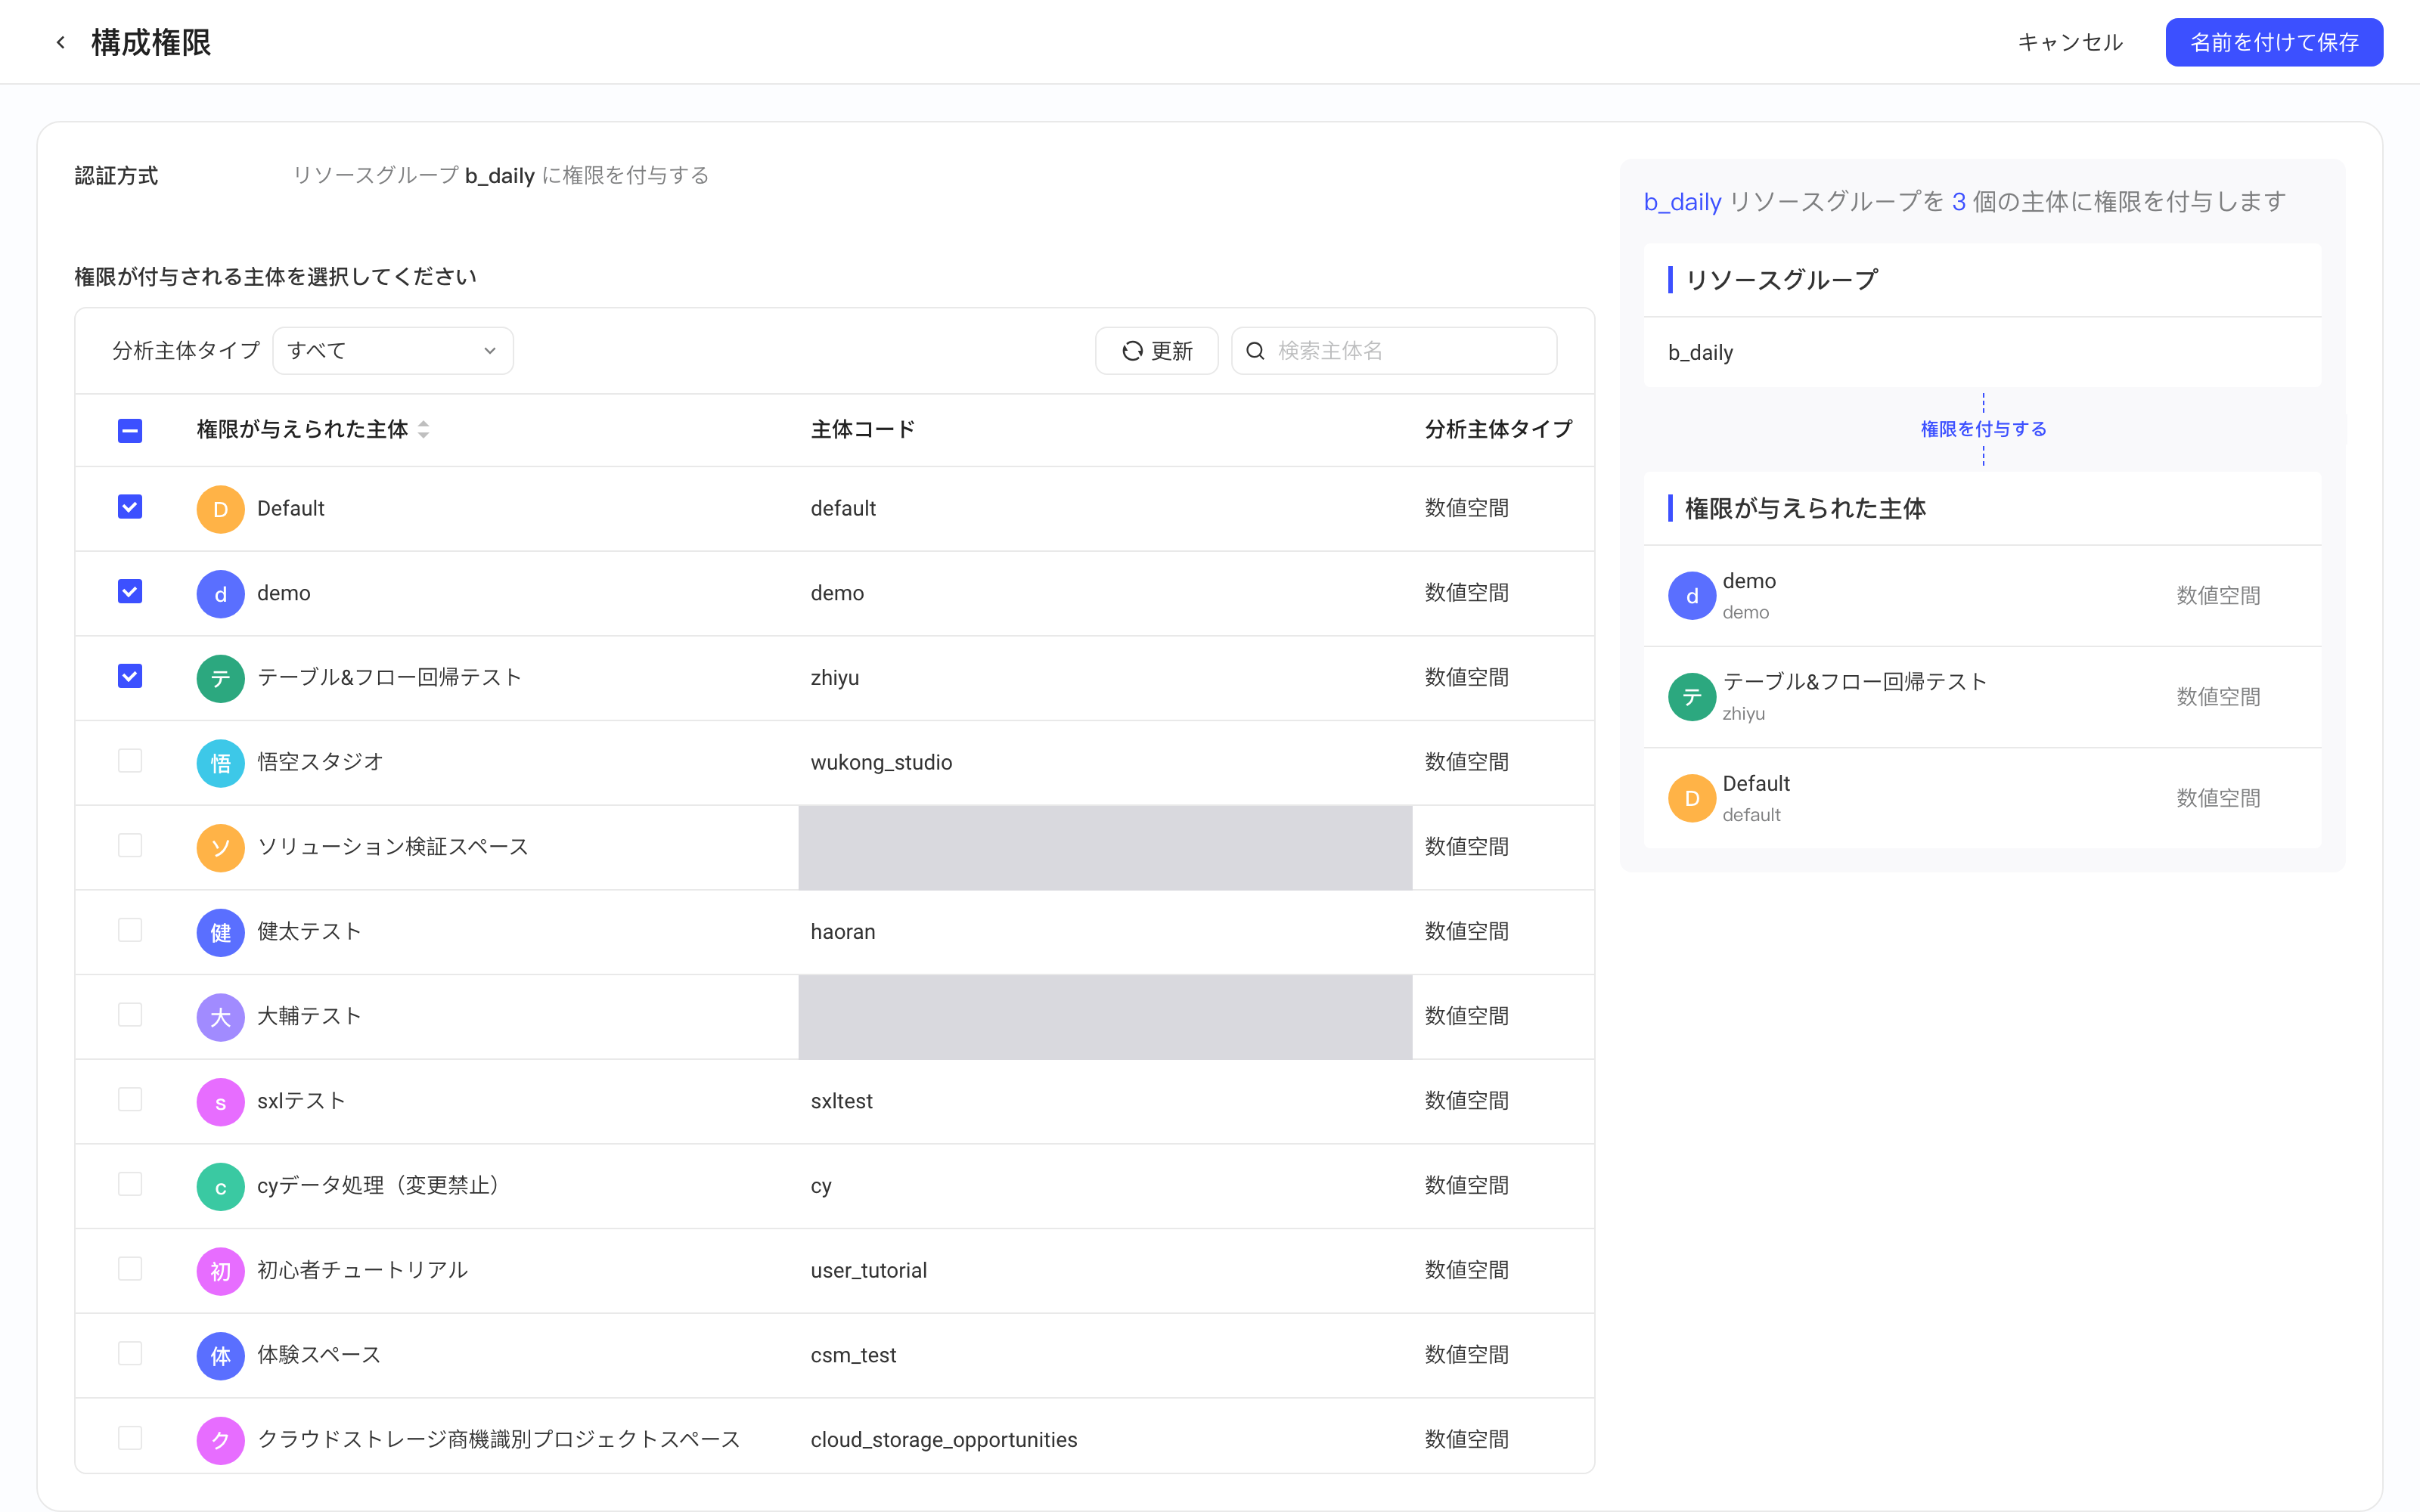Viewport: 2420px width, 1512px height.
Task: Uncheck the demo row checkbox
Action: click(x=130, y=592)
